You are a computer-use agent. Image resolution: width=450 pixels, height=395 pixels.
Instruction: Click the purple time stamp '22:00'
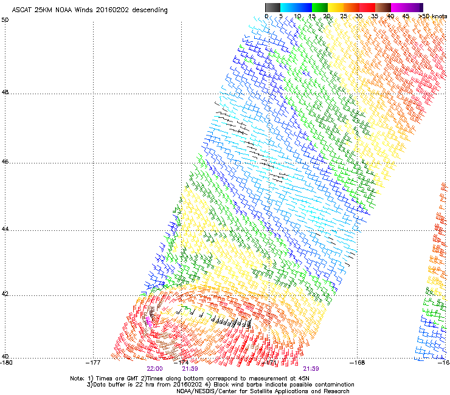154,369
